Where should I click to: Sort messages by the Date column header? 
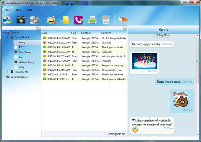(45, 33)
